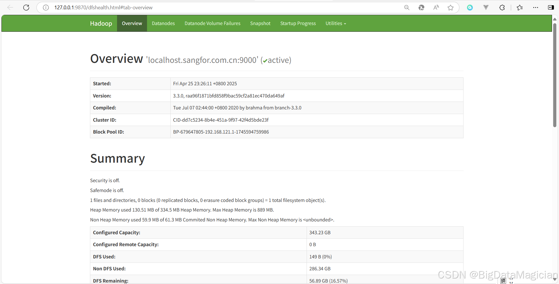Open the extensions puzzle icon
This screenshot has height=284, width=559.
pos(502,8)
